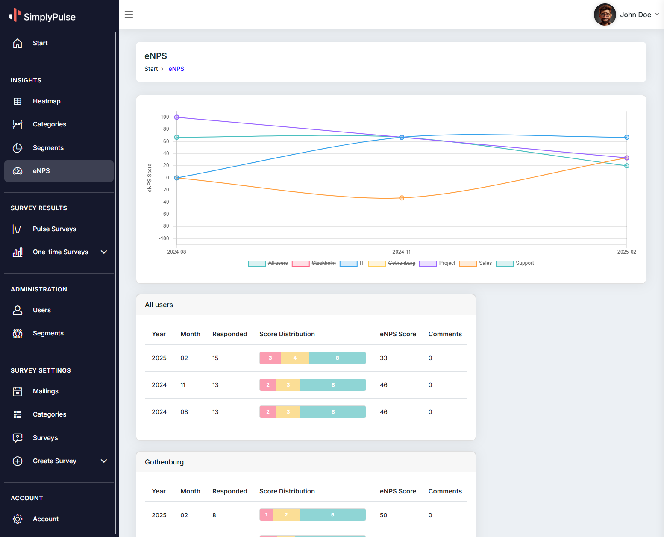Screen dimensions: 664x537
Task: Open Segments pie chart icon under Insights
Action: pos(18,148)
